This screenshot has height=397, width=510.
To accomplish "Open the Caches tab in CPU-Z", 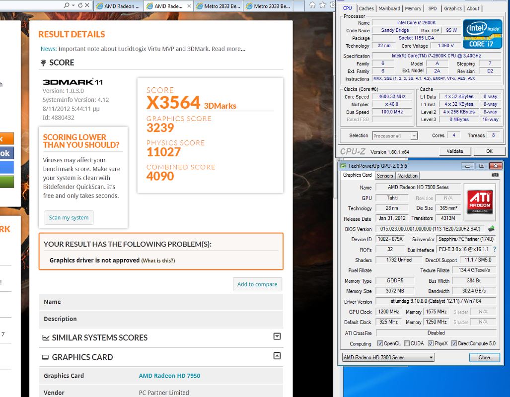I will pyautogui.click(x=366, y=8).
